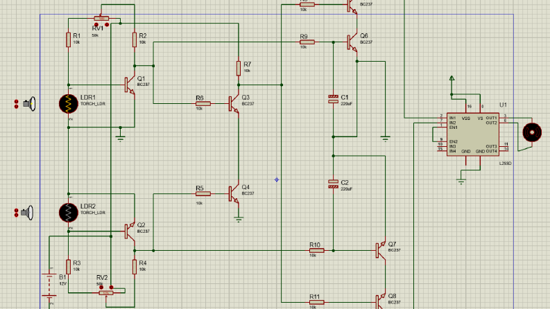Click the '220uF' value beside C1
This screenshot has width=550, height=309.
347,104
